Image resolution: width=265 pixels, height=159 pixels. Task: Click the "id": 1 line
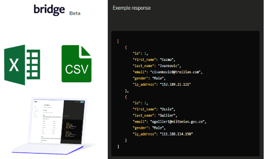140,53
